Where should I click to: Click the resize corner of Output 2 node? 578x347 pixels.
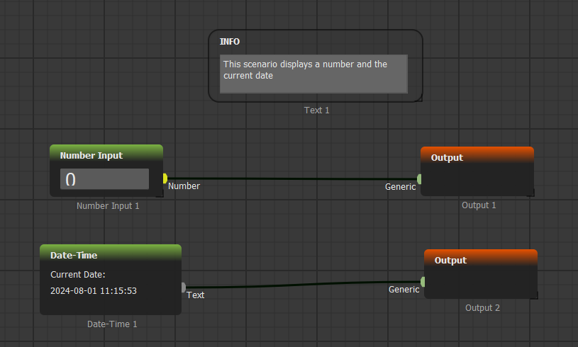pyautogui.click(x=534, y=295)
